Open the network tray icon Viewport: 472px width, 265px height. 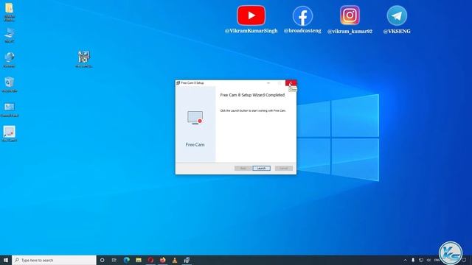point(421,260)
